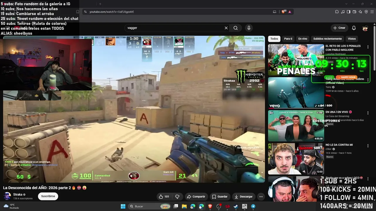
Task: Open the Brave VPN shield icon
Action: point(366,12)
